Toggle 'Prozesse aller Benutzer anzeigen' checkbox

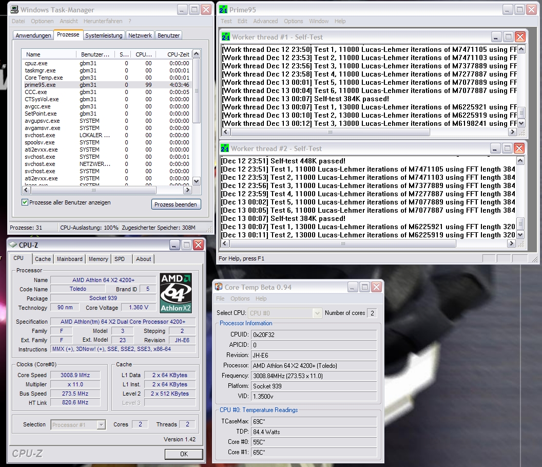tap(25, 202)
